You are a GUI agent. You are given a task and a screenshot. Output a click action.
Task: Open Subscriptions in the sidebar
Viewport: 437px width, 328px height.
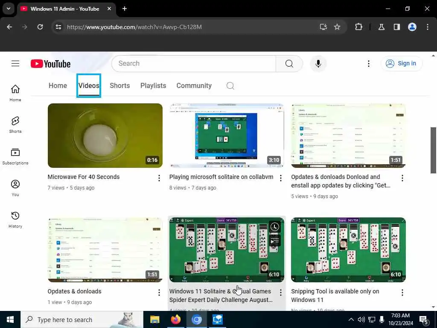(15, 156)
